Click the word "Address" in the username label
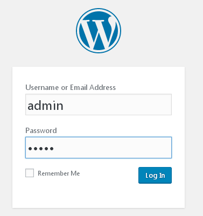203x216 pixels. (103, 87)
